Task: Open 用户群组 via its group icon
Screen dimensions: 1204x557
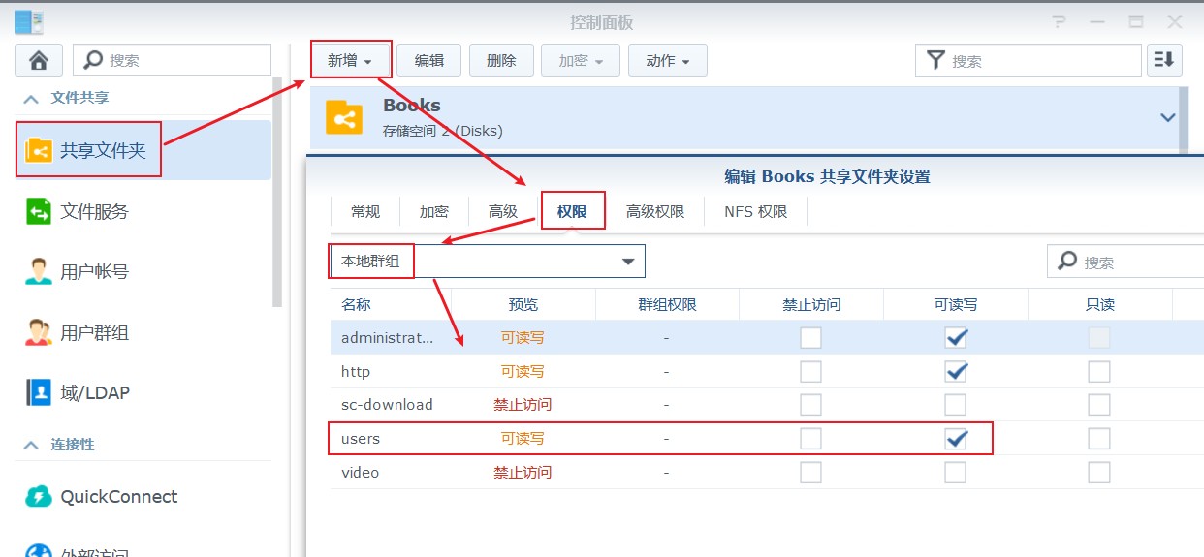Action: (x=39, y=333)
